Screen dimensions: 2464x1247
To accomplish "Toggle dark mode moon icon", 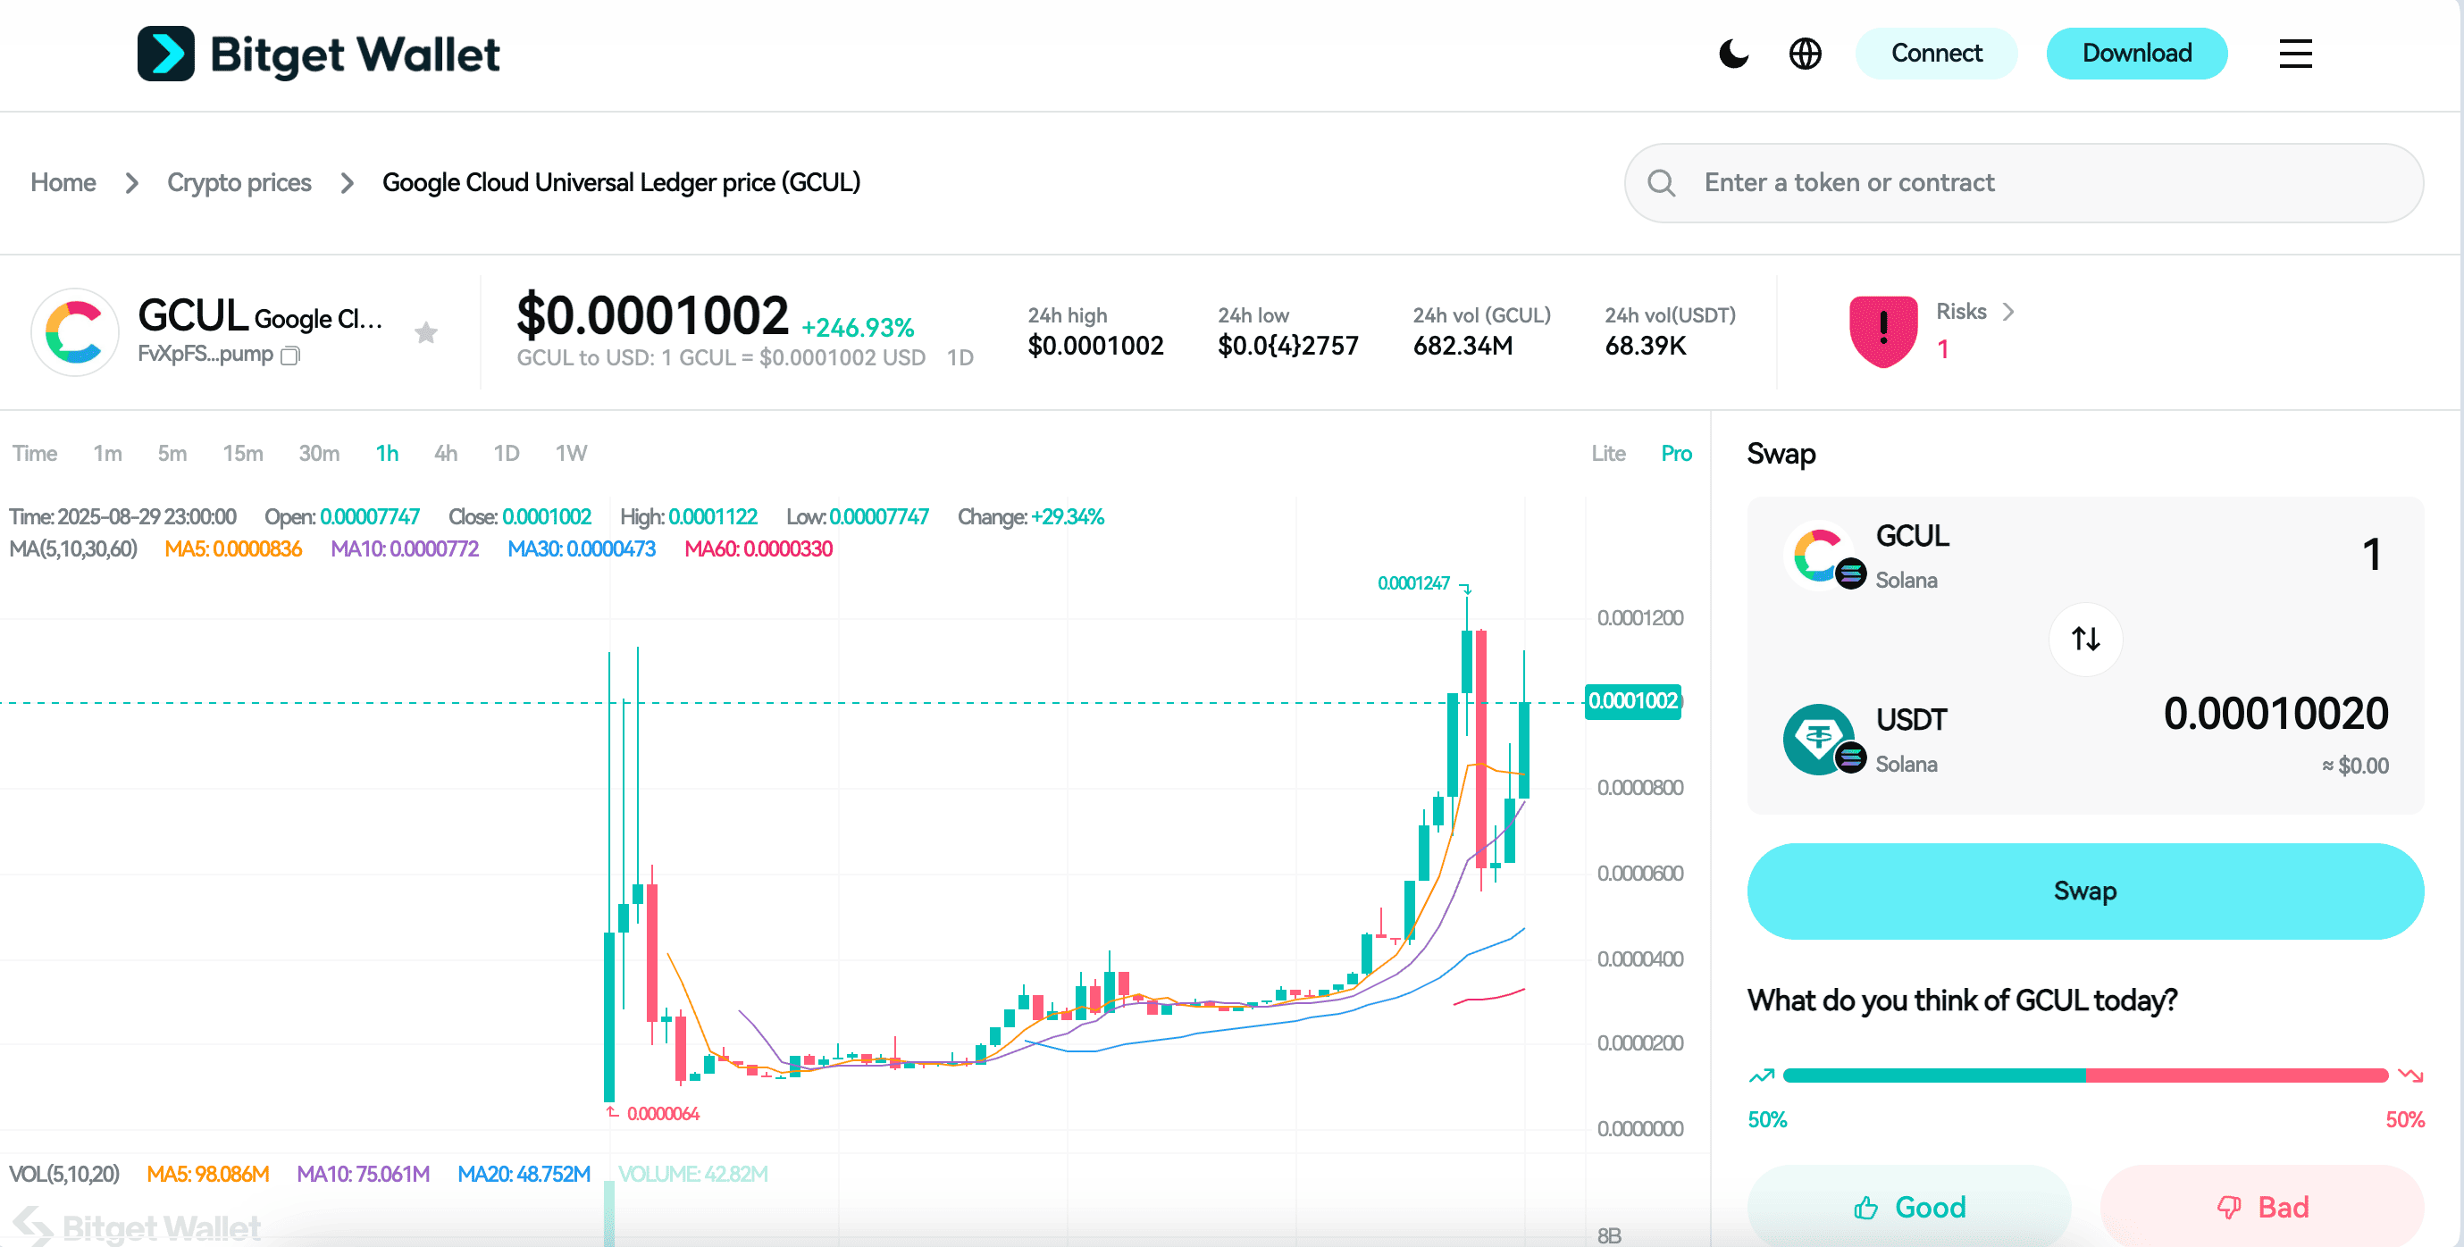I will (1733, 54).
